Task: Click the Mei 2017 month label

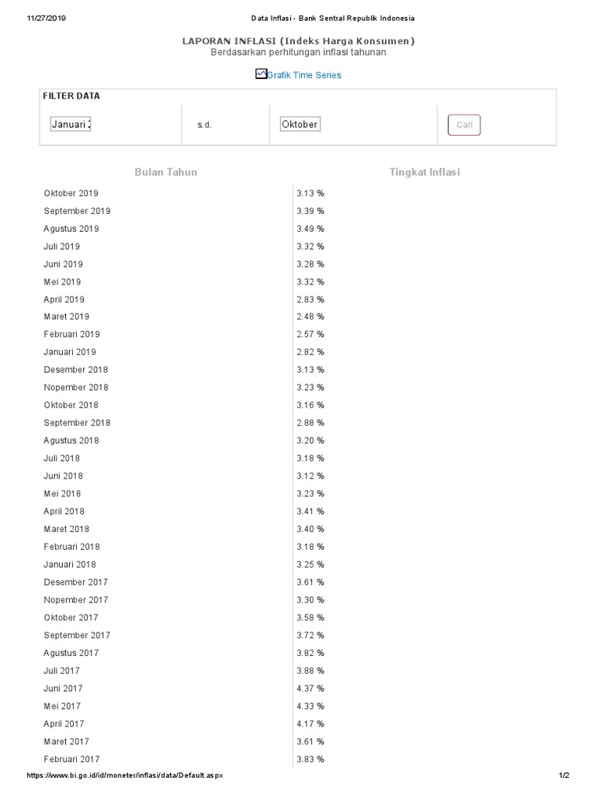Action: coord(62,706)
